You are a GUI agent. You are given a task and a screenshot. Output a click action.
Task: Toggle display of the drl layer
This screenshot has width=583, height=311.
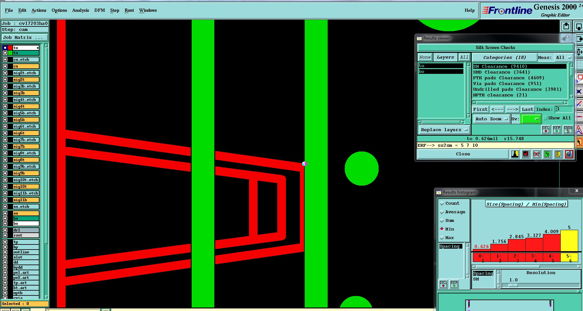[5, 230]
